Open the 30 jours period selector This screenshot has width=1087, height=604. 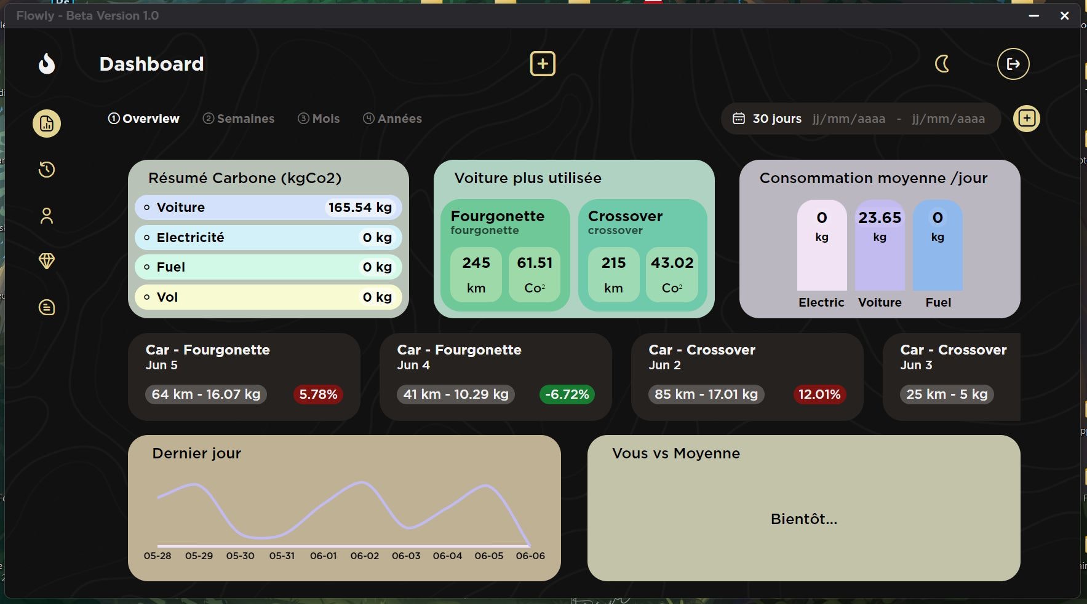click(776, 118)
